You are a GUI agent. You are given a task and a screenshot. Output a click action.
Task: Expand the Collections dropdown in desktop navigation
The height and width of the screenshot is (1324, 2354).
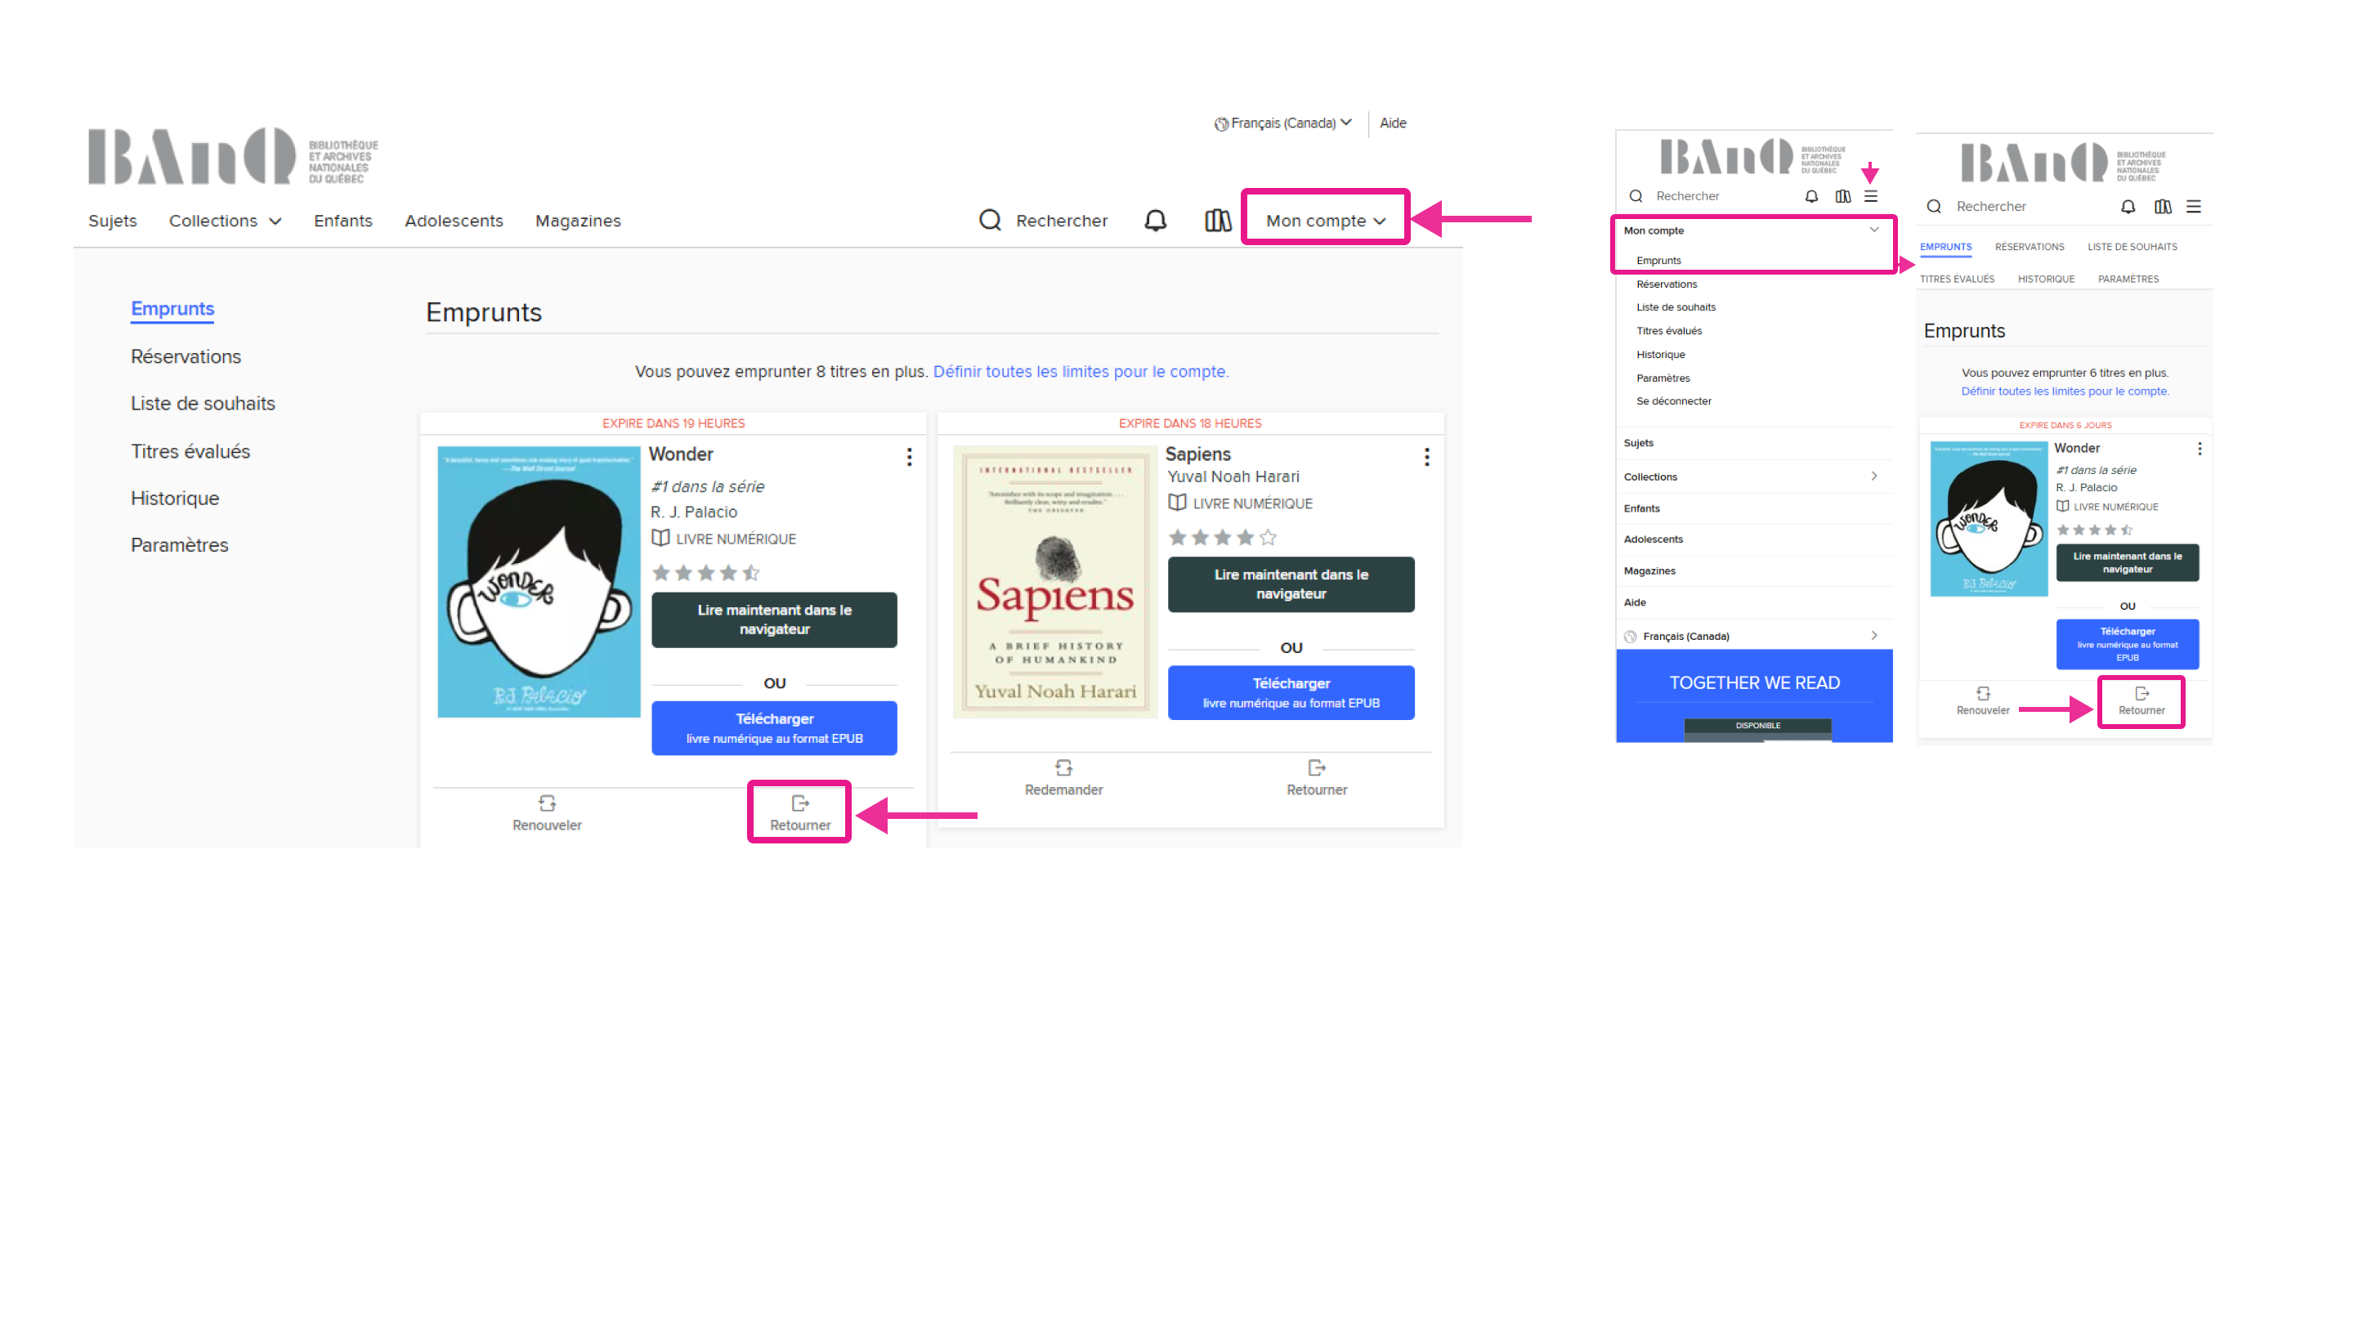pyautogui.click(x=225, y=221)
